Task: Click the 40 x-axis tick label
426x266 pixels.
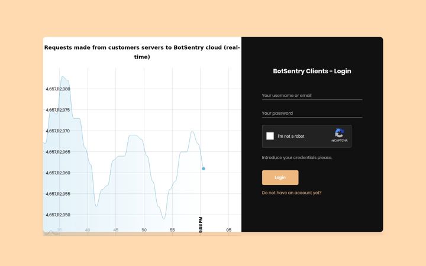Action: (x=88, y=230)
